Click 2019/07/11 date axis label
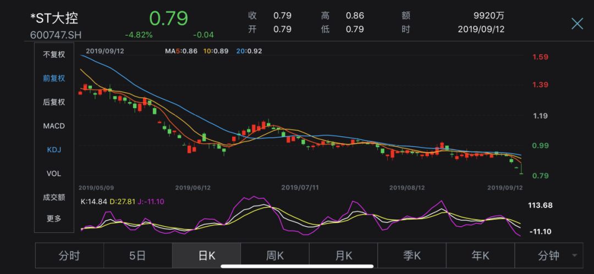 coord(299,187)
